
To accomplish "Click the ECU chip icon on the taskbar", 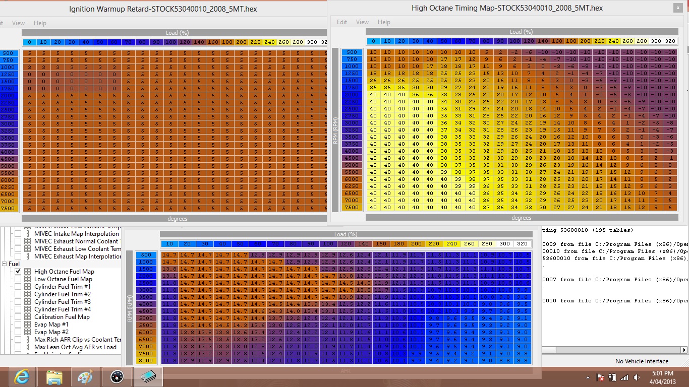I will (148, 377).
